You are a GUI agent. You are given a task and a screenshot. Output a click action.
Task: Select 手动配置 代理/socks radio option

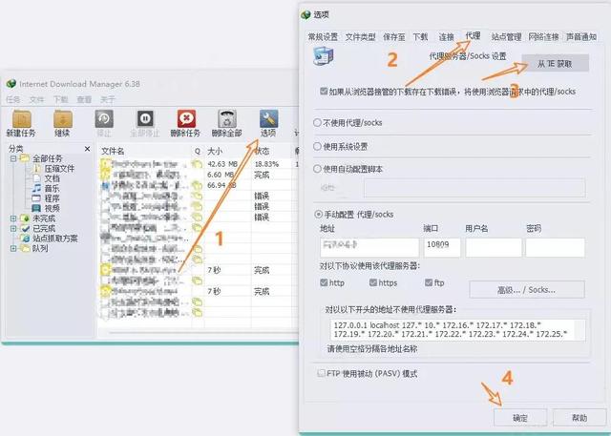(318, 214)
